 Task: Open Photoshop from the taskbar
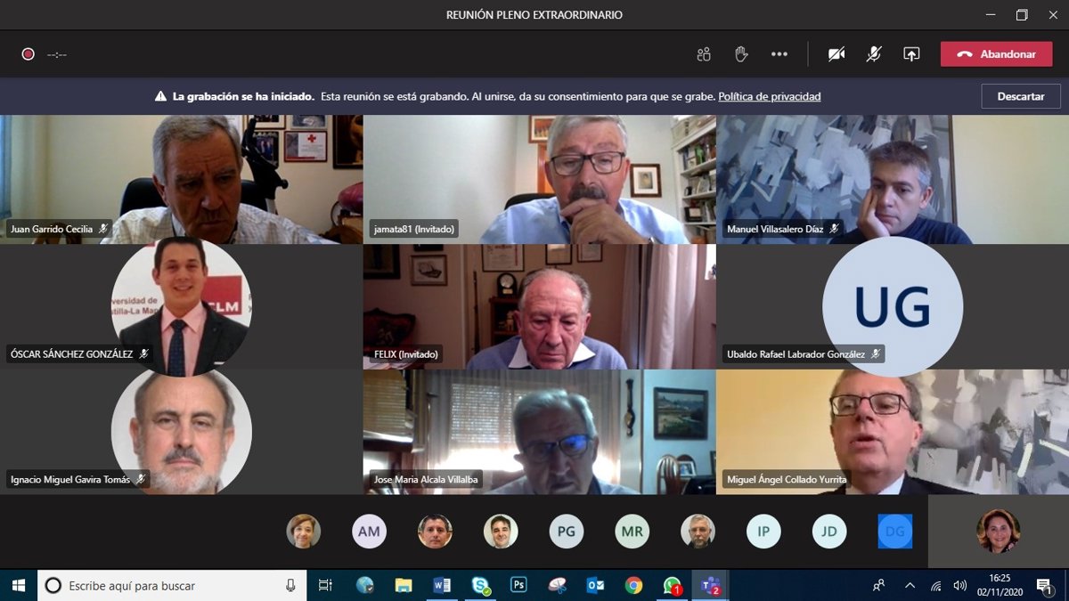(518, 585)
